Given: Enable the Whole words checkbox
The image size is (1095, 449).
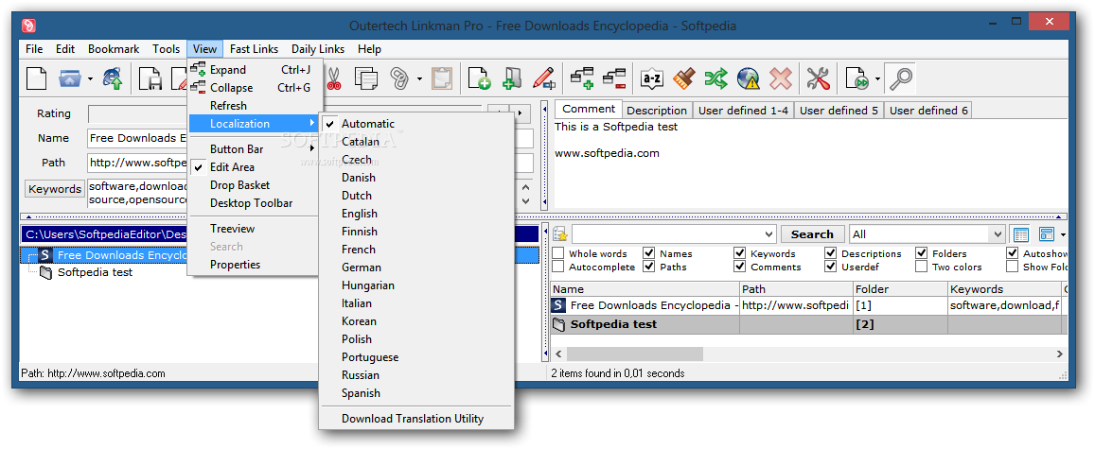Looking at the screenshot, I should click(558, 253).
